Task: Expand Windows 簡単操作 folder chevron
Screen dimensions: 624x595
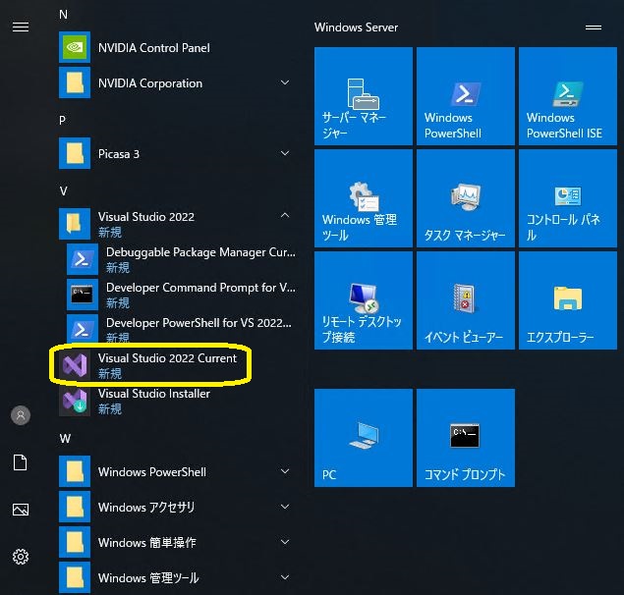Action: tap(285, 542)
